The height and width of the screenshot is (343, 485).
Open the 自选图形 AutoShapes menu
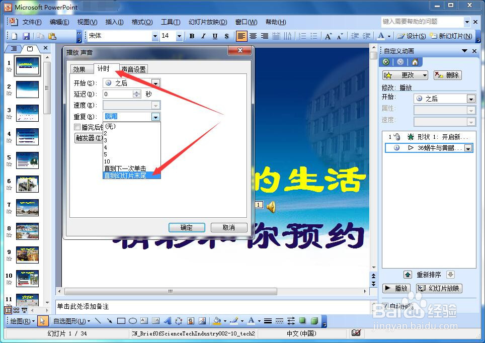pyautogui.click(x=72, y=321)
